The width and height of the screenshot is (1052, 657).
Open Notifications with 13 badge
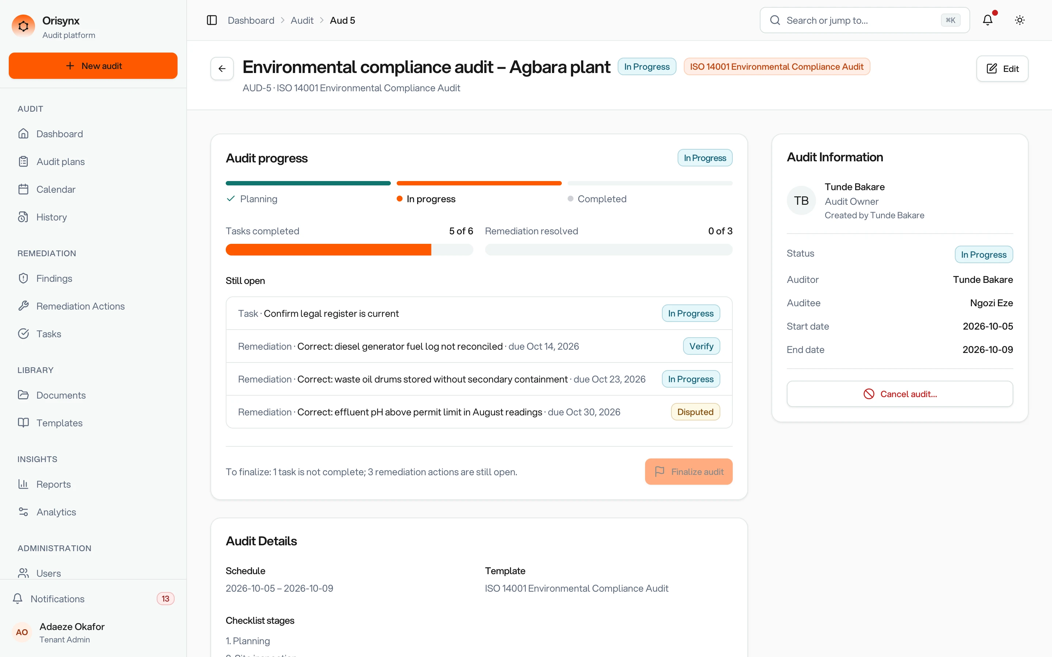[x=93, y=599]
